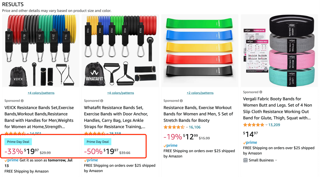Screen dimensions: 320x177
Task: Open VEICK Resistance Bands Set title
Action: [39, 117]
